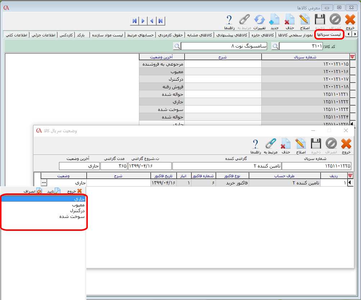The height and width of the screenshot is (300, 361).
Task: Open the بارکد tab
Action: [83, 35]
